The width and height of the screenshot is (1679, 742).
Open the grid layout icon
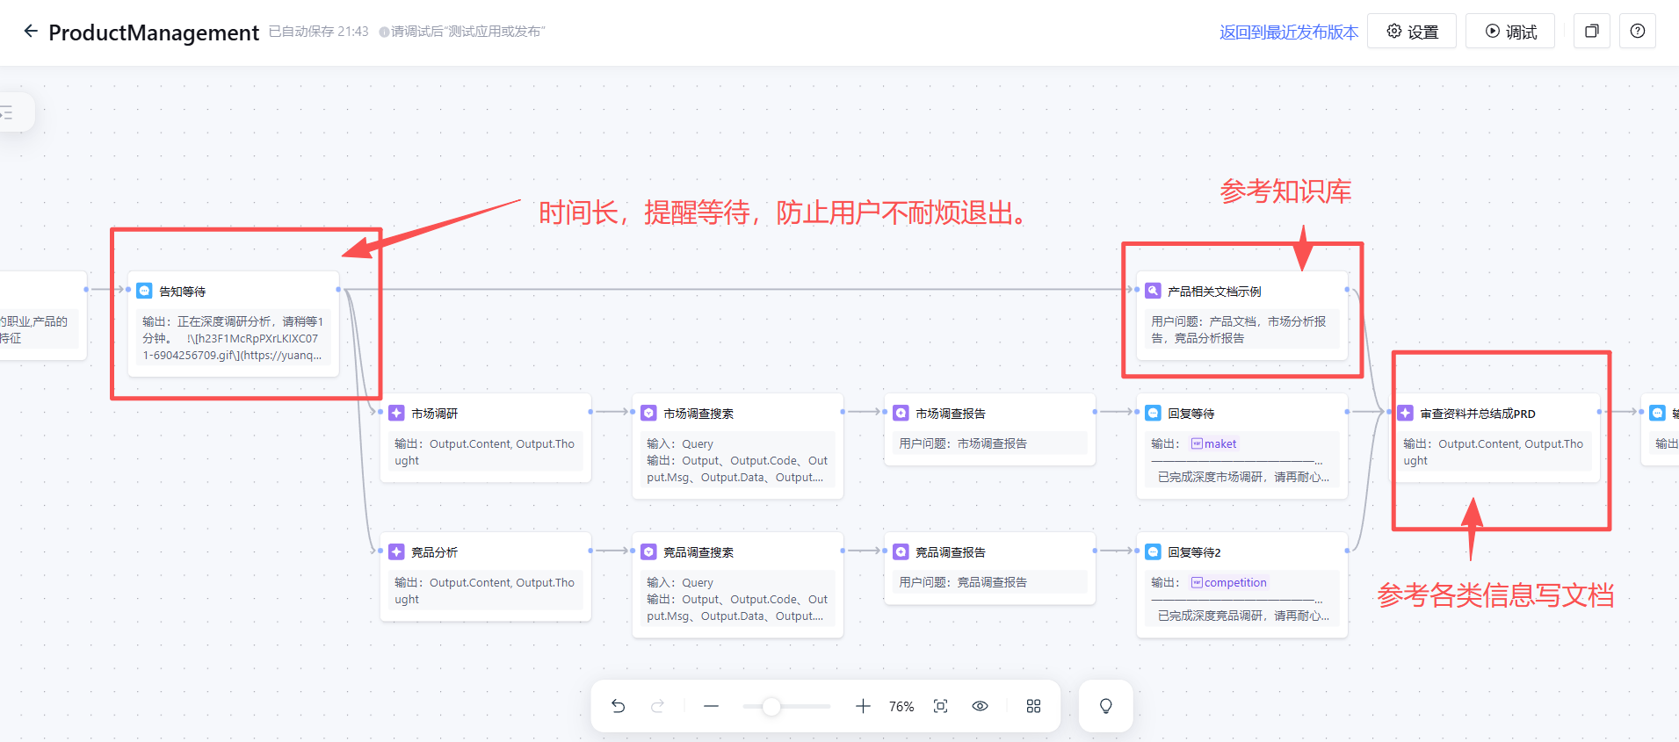pos(1033,706)
